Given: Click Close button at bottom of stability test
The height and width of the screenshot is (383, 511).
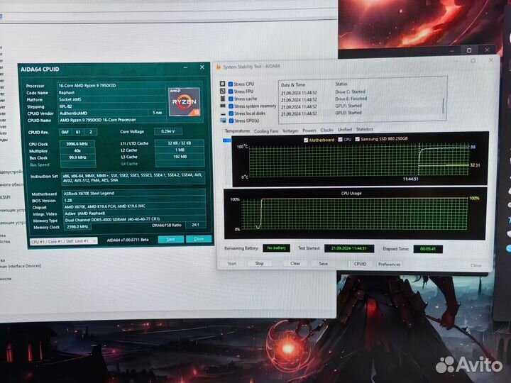Looking at the screenshot, I should coord(476,265).
